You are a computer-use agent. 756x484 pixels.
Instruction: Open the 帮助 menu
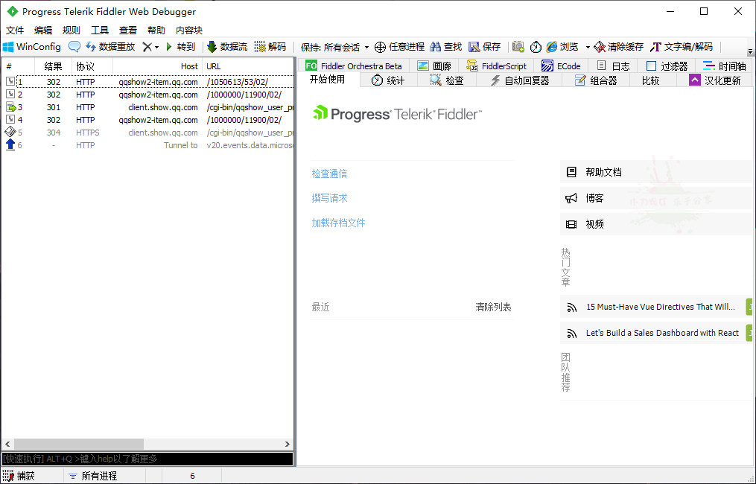(x=156, y=31)
